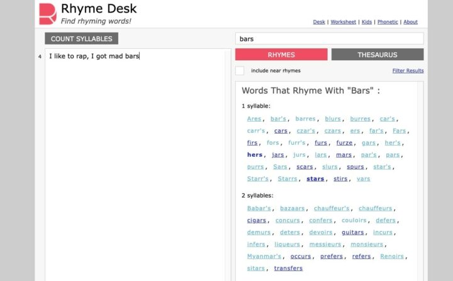Click in the lyrics text editor area
The image size is (453, 281).
(x=135, y=163)
